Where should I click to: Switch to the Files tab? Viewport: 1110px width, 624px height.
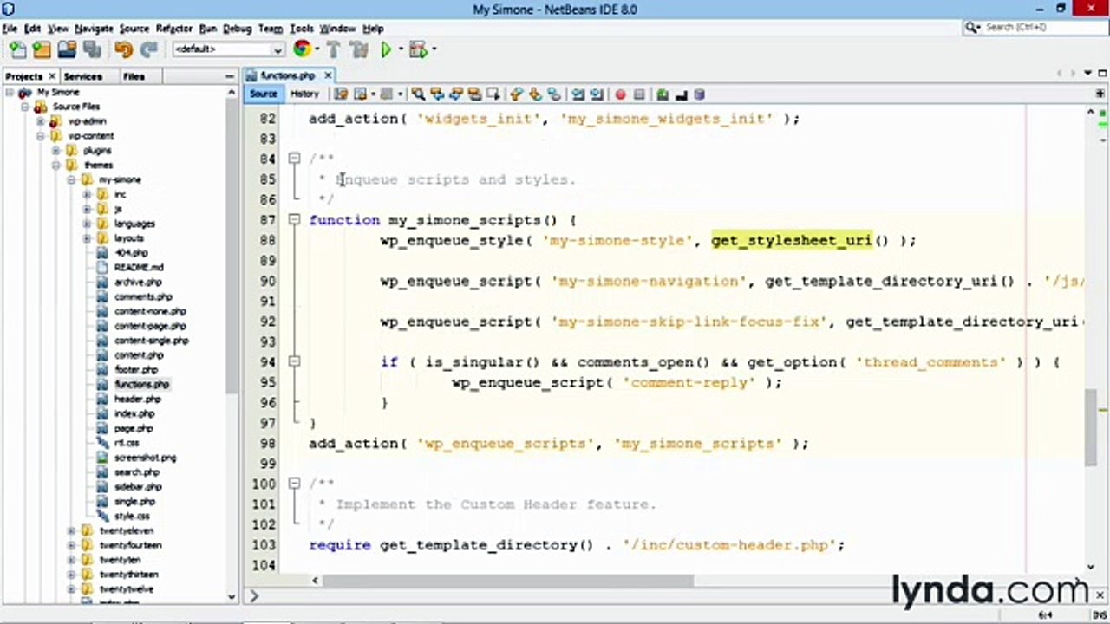point(134,76)
